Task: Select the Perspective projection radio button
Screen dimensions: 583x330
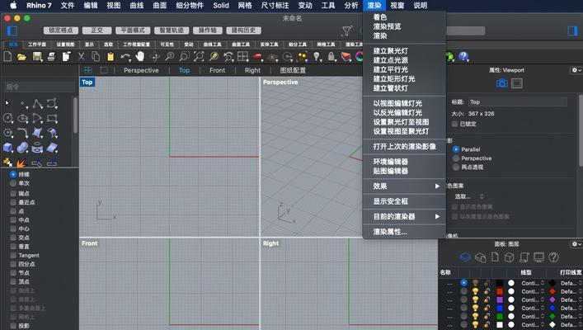Action: point(456,158)
